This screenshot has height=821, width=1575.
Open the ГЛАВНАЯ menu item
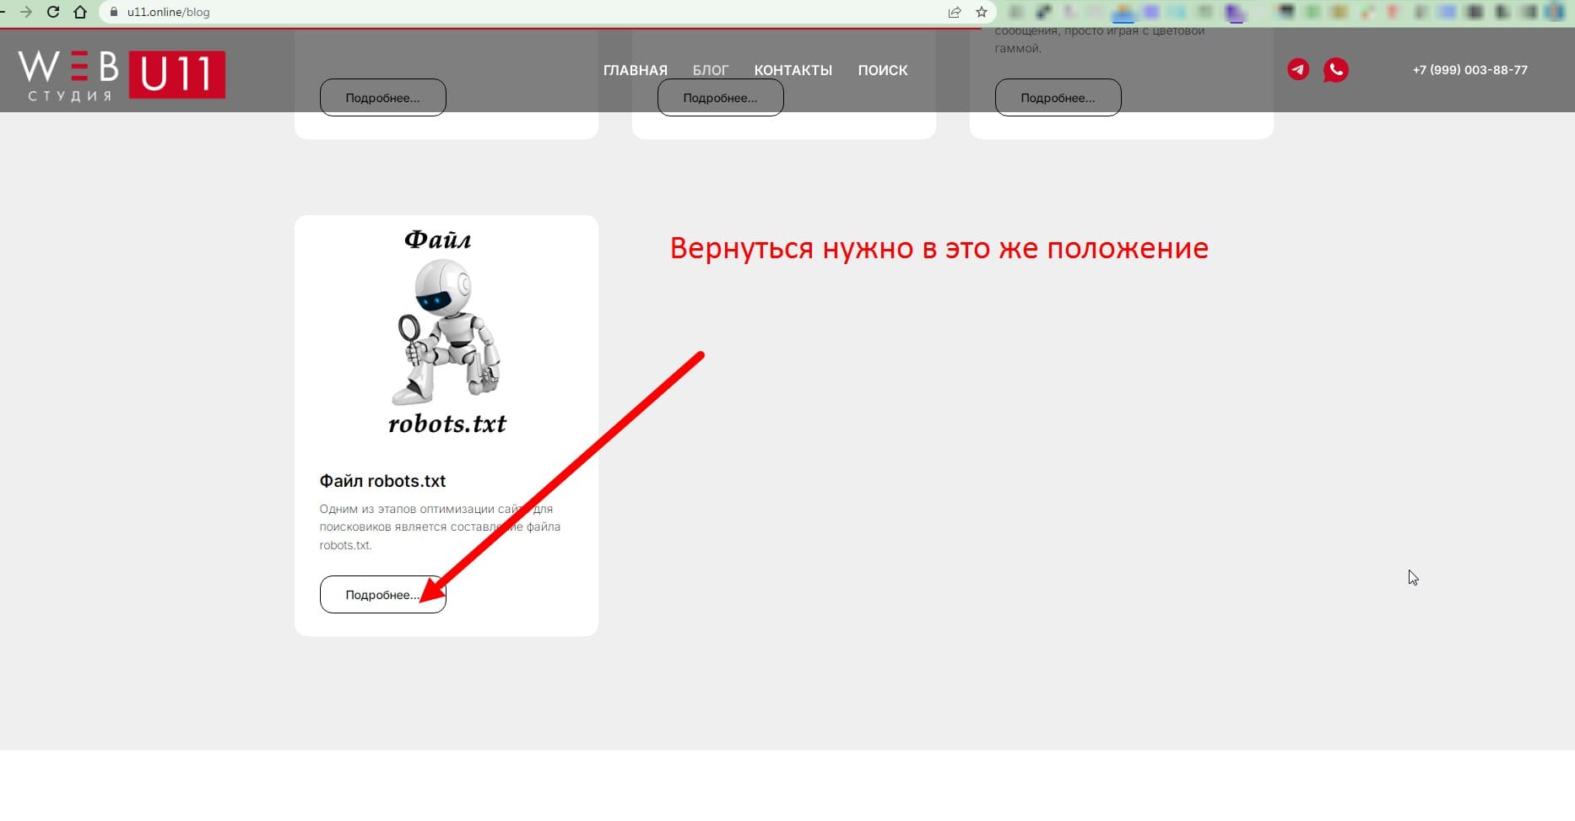click(x=636, y=70)
